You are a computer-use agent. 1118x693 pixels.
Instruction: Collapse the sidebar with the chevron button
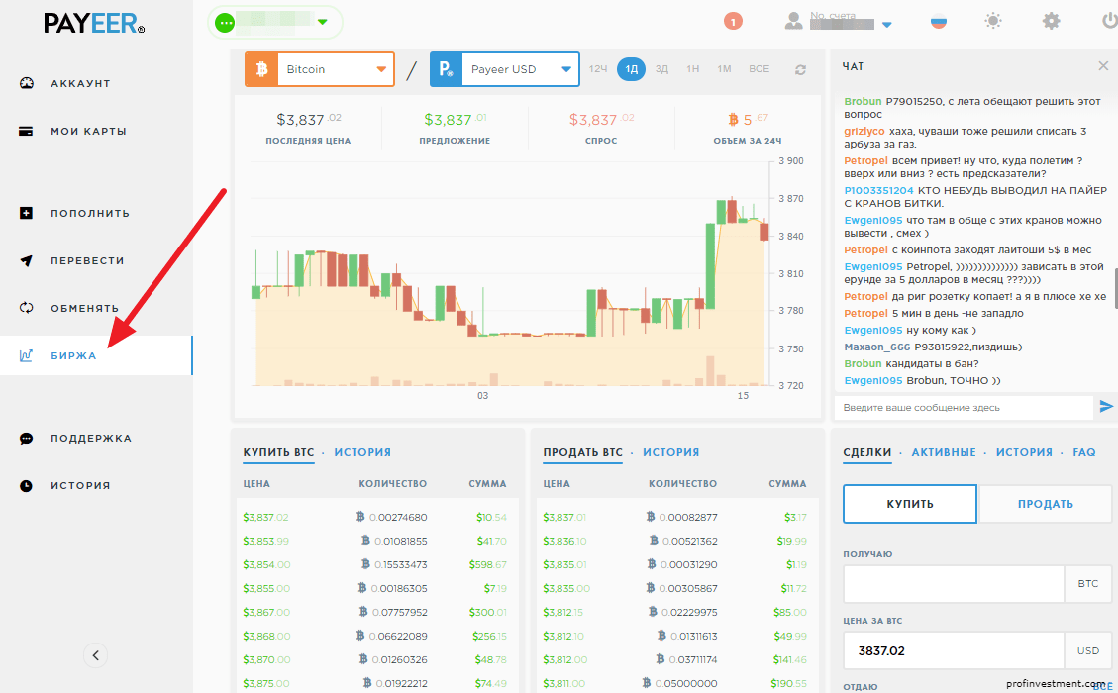click(95, 655)
